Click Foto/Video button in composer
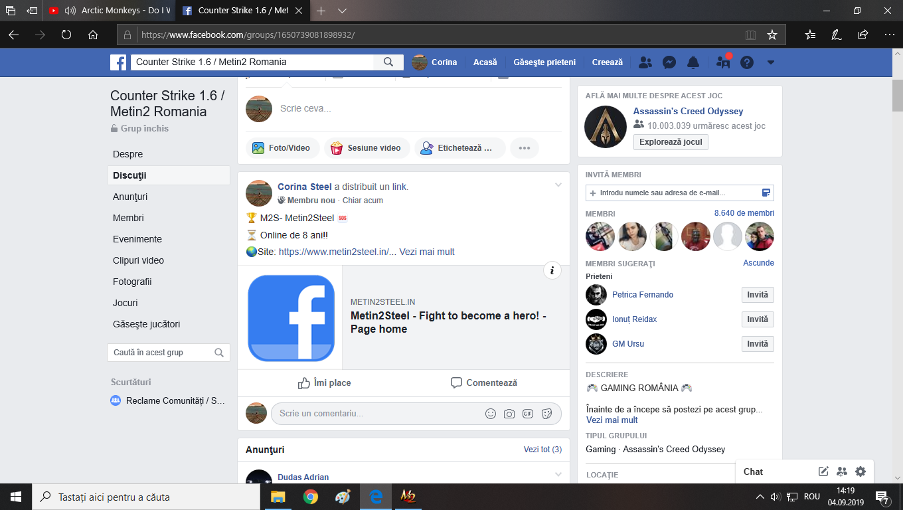Image resolution: width=903 pixels, height=510 pixels. [x=283, y=148]
